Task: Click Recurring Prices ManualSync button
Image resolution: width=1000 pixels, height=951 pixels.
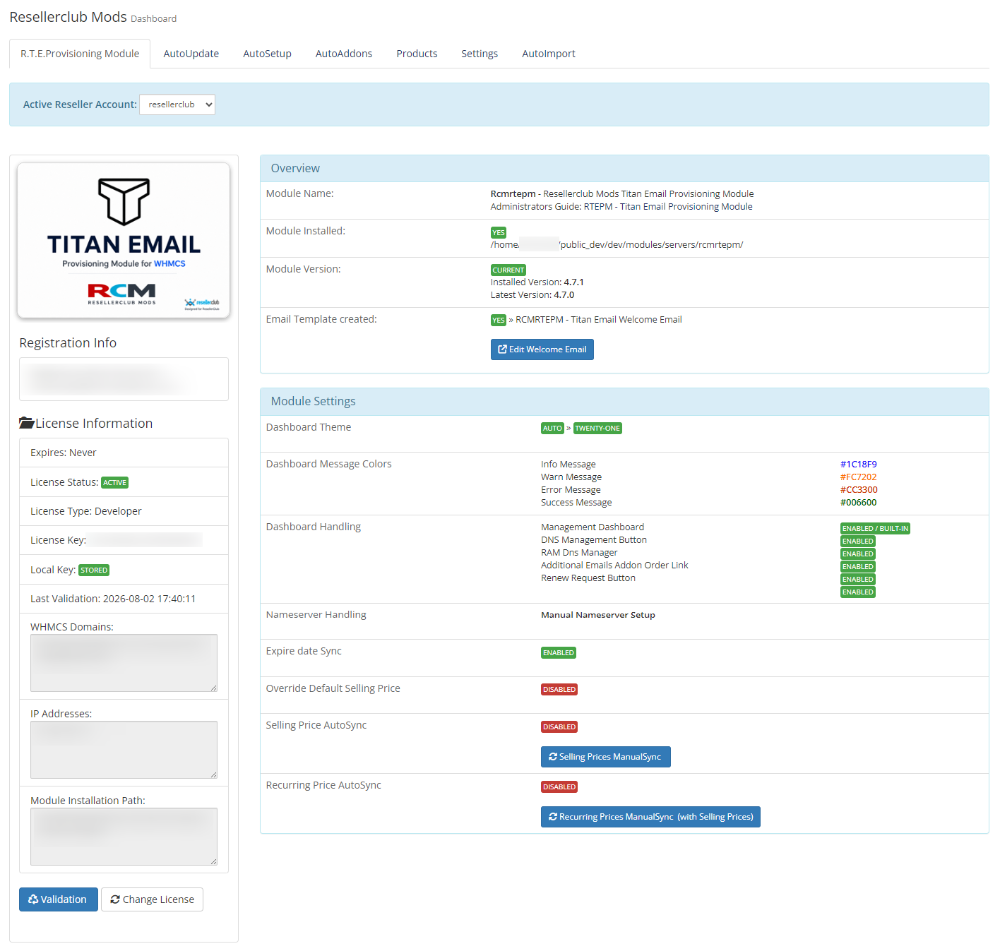Action: 650,817
